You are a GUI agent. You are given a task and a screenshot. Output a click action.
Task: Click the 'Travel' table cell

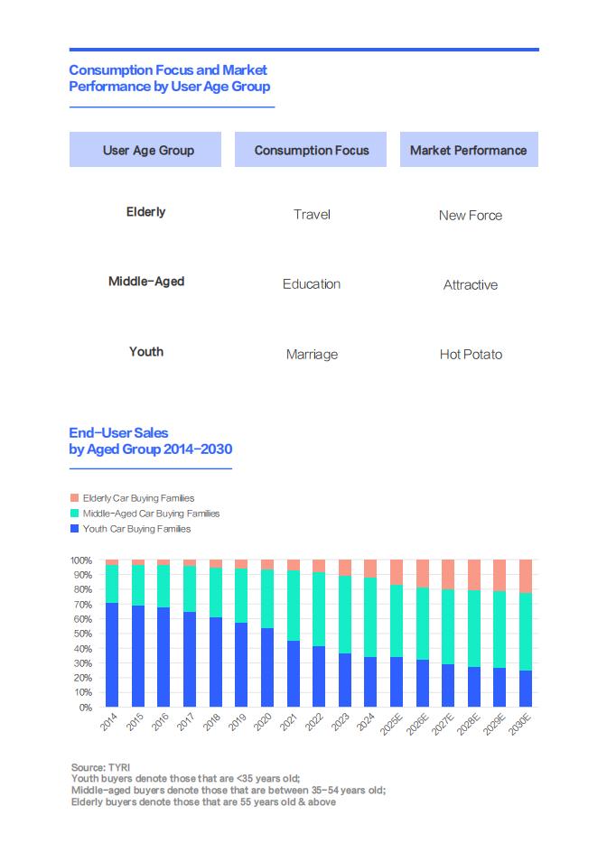tap(312, 214)
